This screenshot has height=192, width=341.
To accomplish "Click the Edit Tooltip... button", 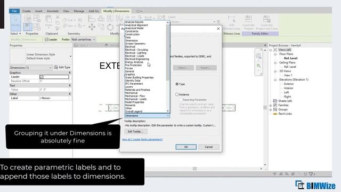I will pyautogui.click(x=136, y=132).
